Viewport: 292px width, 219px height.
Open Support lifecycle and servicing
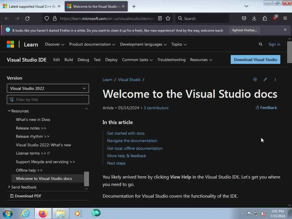click(45, 162)
